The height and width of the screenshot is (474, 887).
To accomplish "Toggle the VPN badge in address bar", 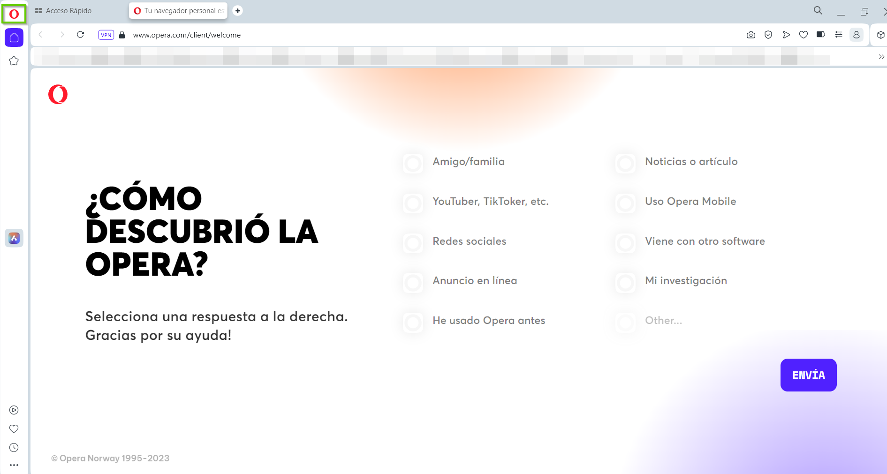I will click(106, 35).
